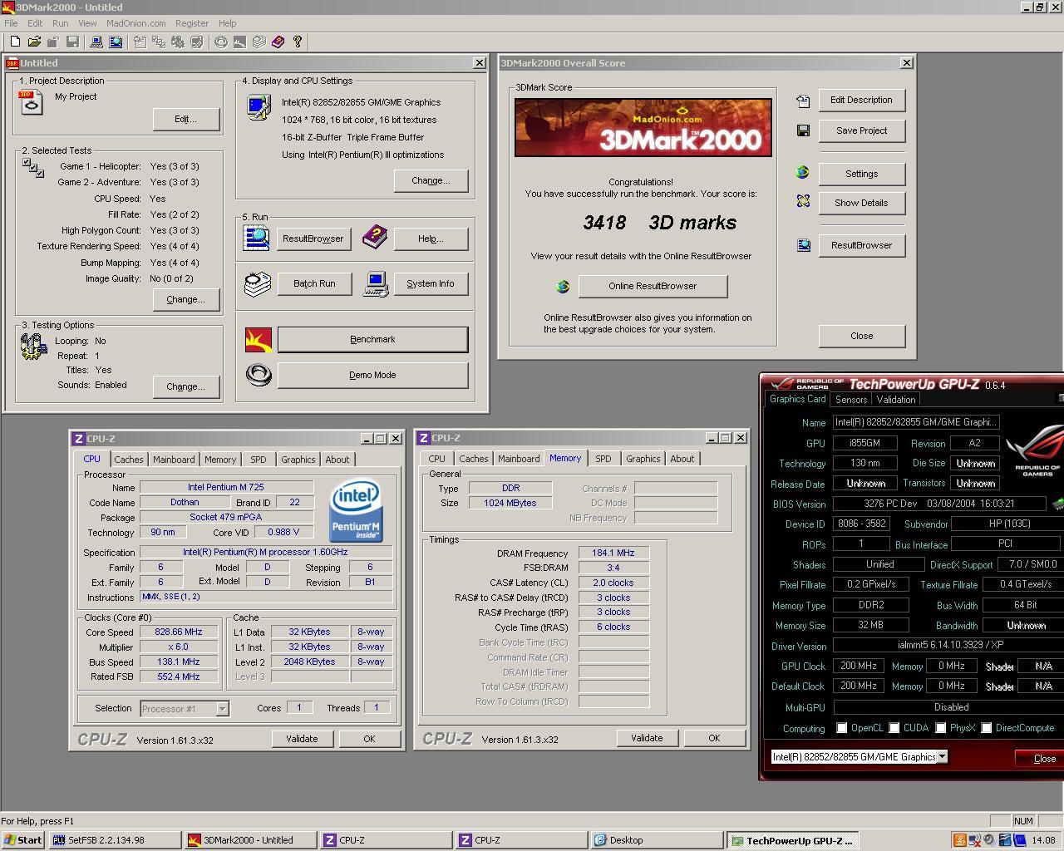Open the MadOnion.com menu
Viewport: 1064px width, 851px height.
point(136,23)
